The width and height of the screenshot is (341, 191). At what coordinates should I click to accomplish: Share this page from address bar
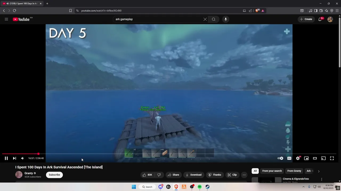[x=250, y=11]
